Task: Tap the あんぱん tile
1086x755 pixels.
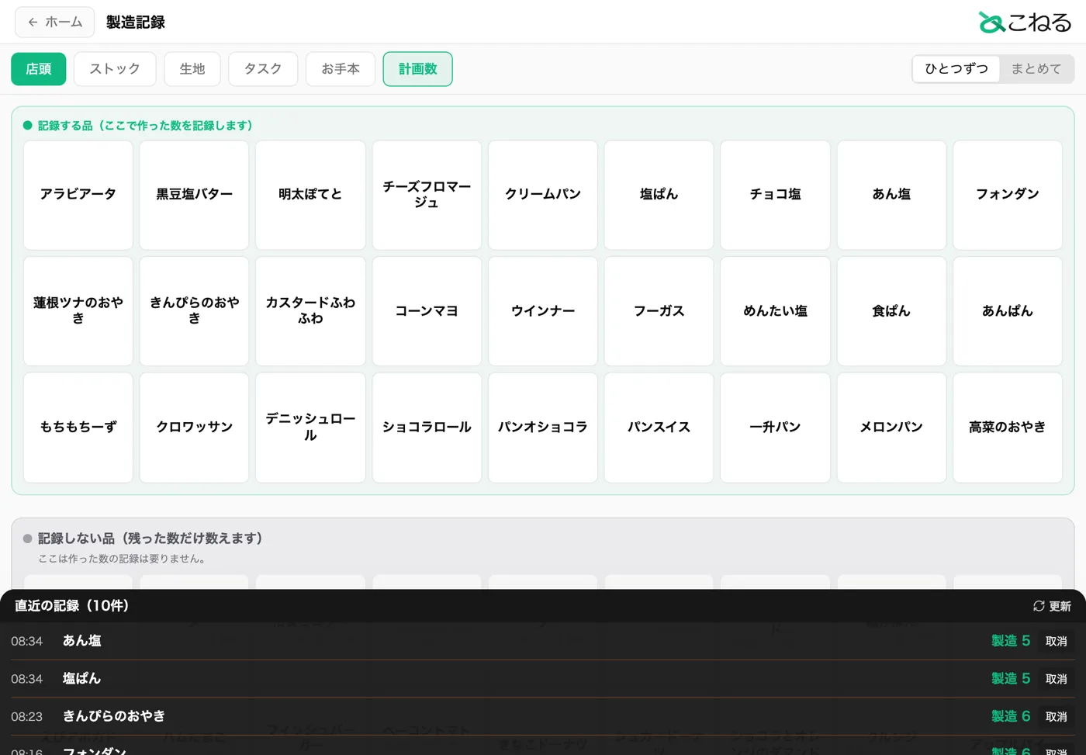Action: tap(1008, 311)
